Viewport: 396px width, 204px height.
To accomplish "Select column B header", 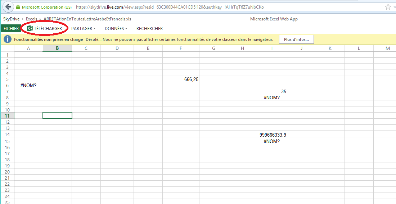I will [57, 48].
